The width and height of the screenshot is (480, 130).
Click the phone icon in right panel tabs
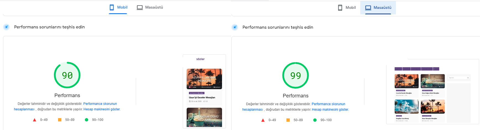(340, 8)
